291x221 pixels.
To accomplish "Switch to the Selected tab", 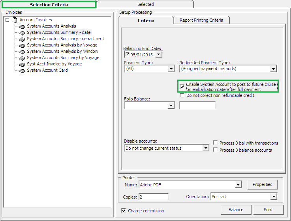I will coord(145,4).
